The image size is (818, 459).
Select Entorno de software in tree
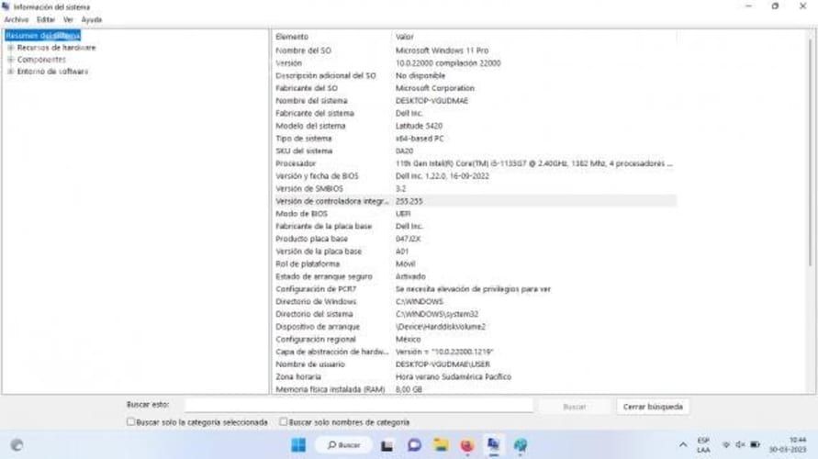pyautogui.click(x=52, y=72)
